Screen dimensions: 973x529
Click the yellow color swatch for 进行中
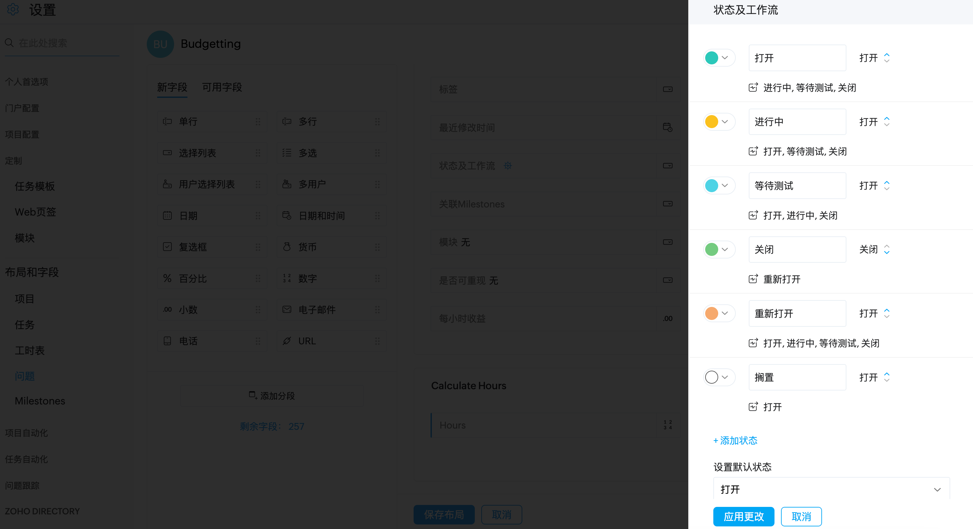[x=711, y=122]
